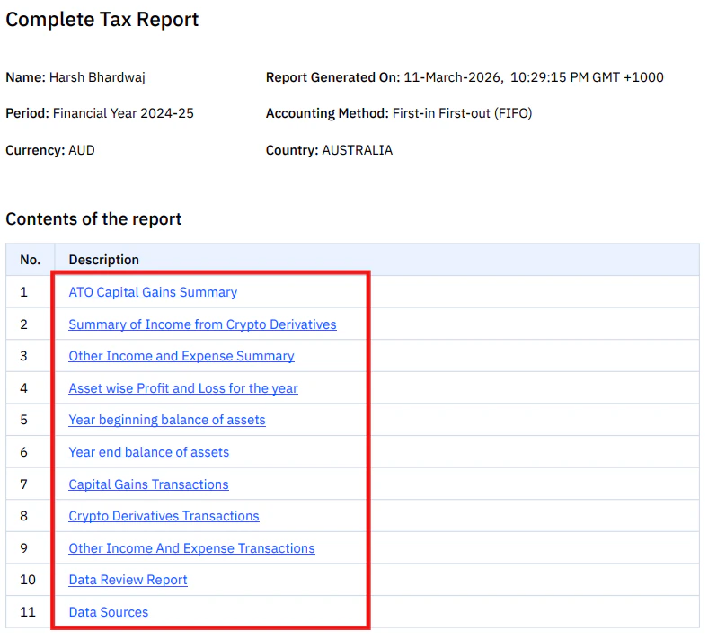Viewport: 717px width, 640px height.
Task: Click the 'Contents of the report' heading
Action: pos(93,219)
